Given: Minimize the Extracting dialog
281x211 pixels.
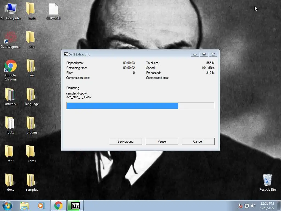Looking at the screenshot, I should click(195, 54).
